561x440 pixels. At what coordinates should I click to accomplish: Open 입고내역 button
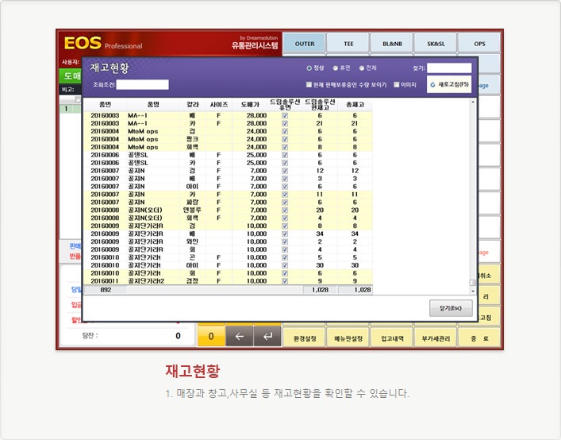tap(392, 338)
